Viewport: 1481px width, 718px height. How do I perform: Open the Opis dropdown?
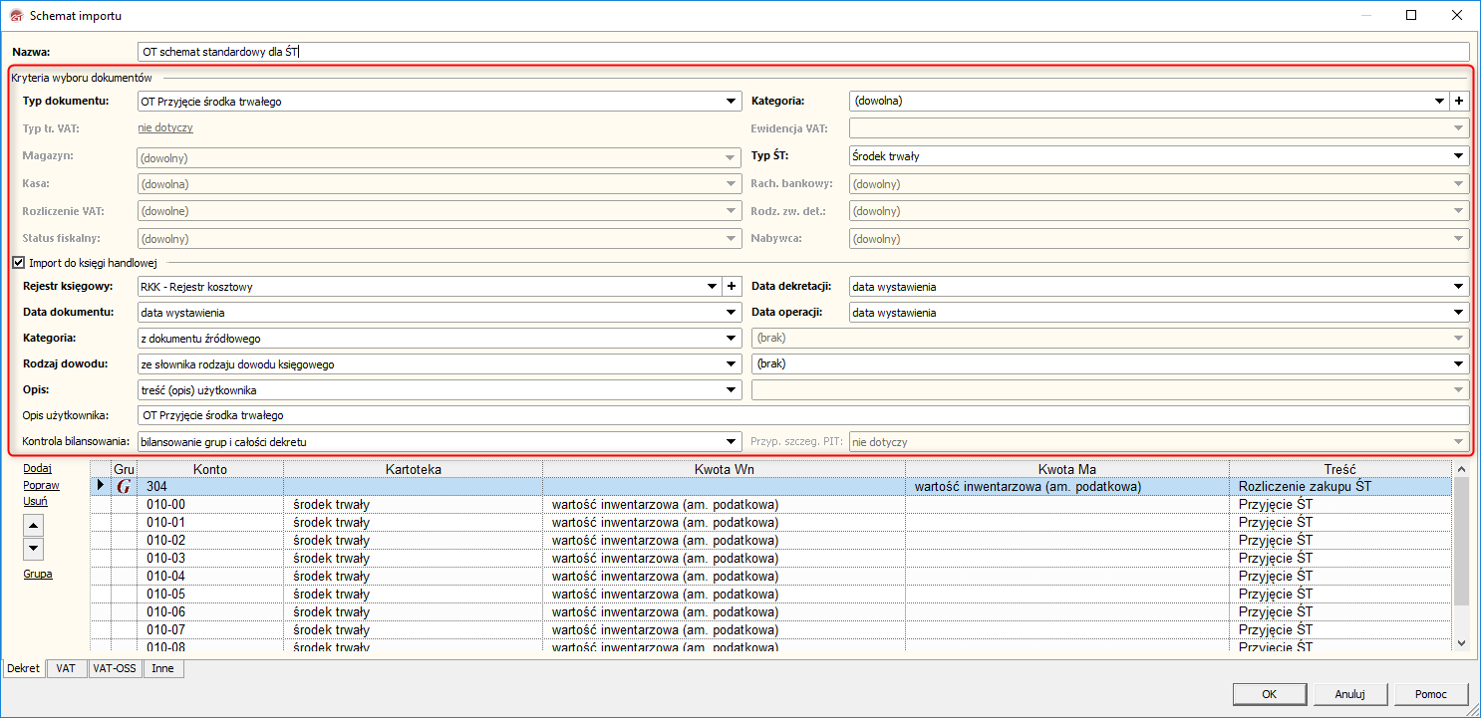point(731,390)
